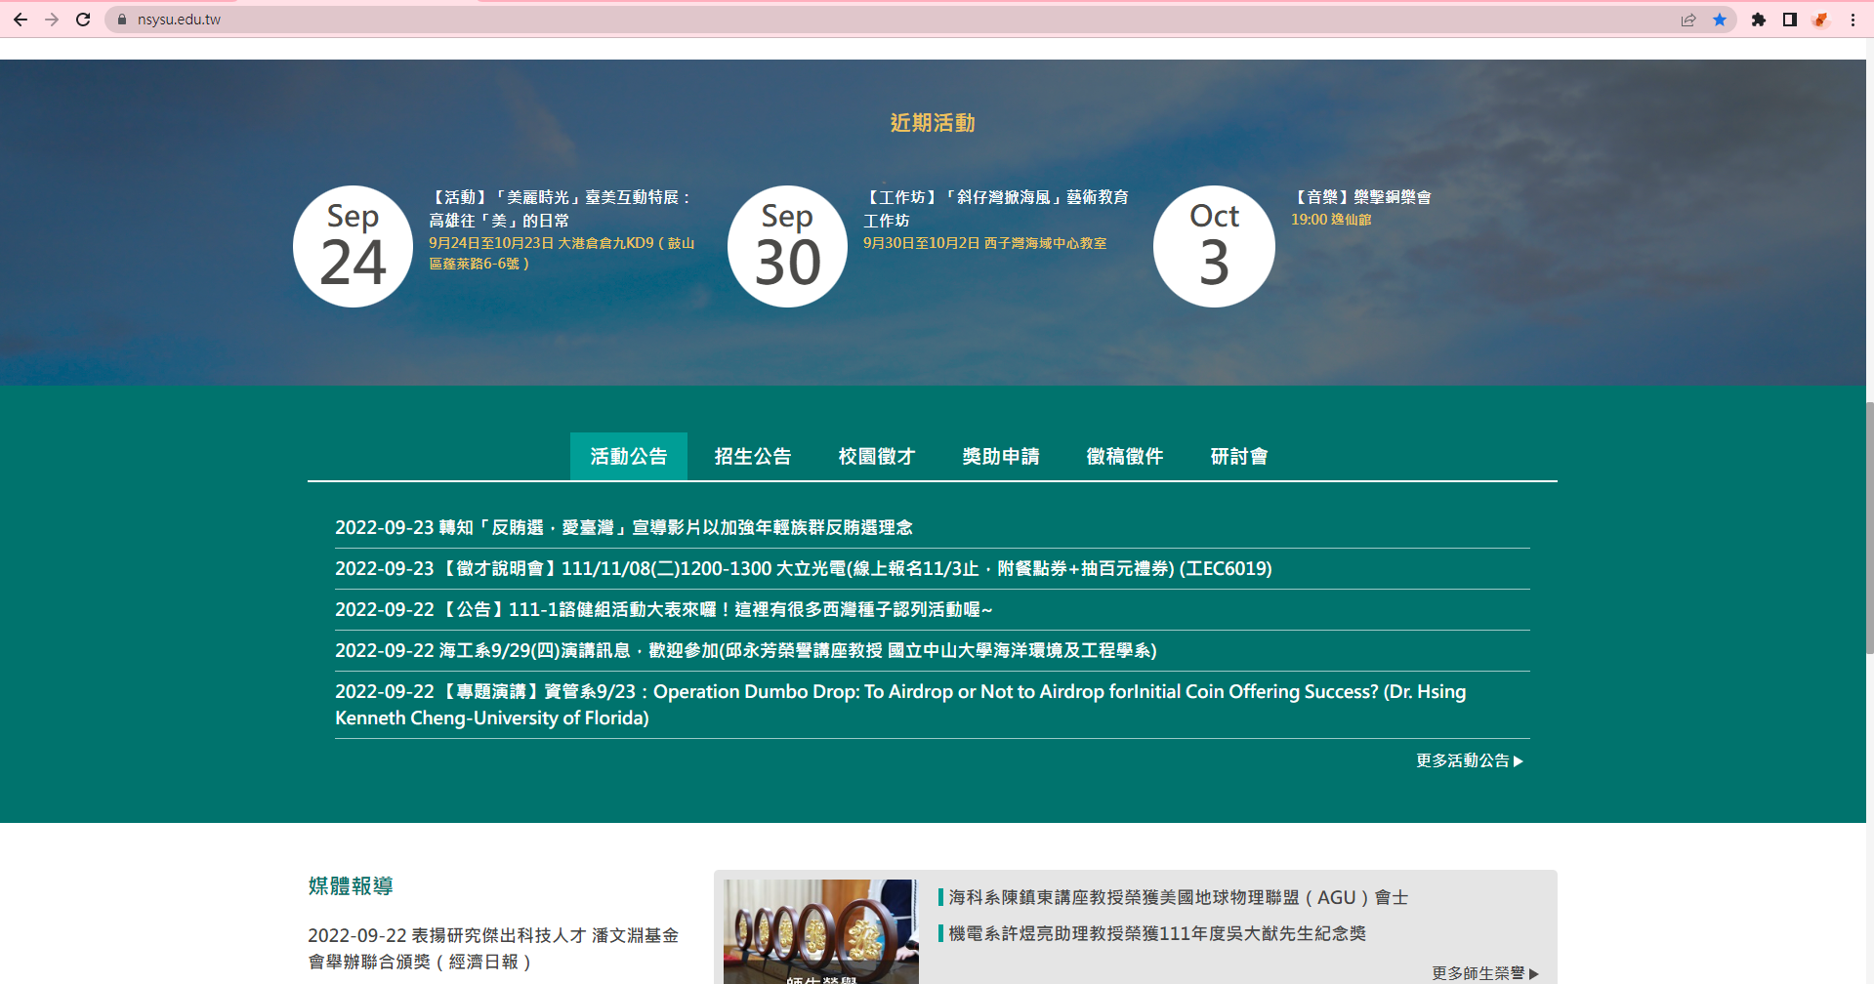The width and height of the screenshot is (1874, 984).
Task: Open the Sep 24 event date circle
Action: [353, 246]
